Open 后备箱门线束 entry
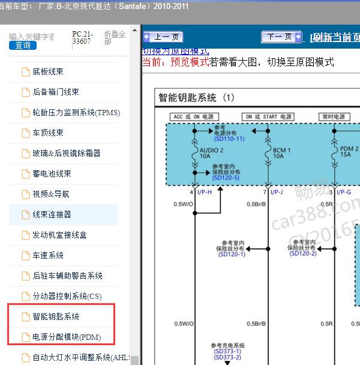 click(56, 92)
